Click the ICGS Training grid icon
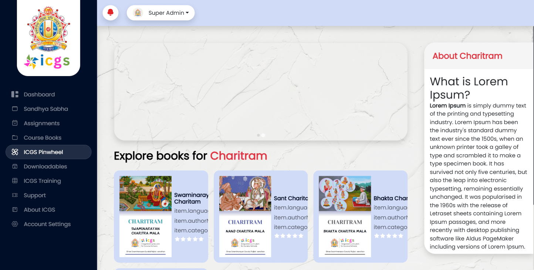The image size is (534, 270). [x=15, y=181]
